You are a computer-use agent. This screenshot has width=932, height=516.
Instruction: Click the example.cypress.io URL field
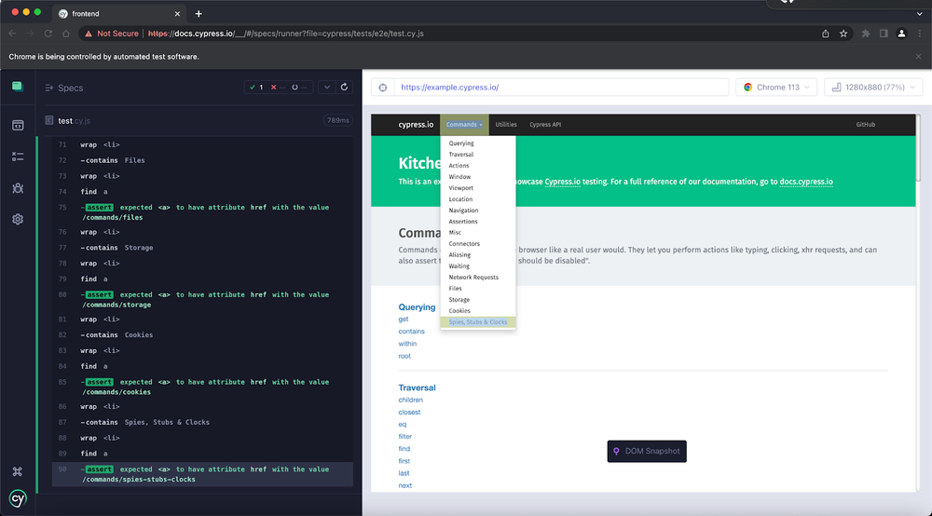click(559, 88)
